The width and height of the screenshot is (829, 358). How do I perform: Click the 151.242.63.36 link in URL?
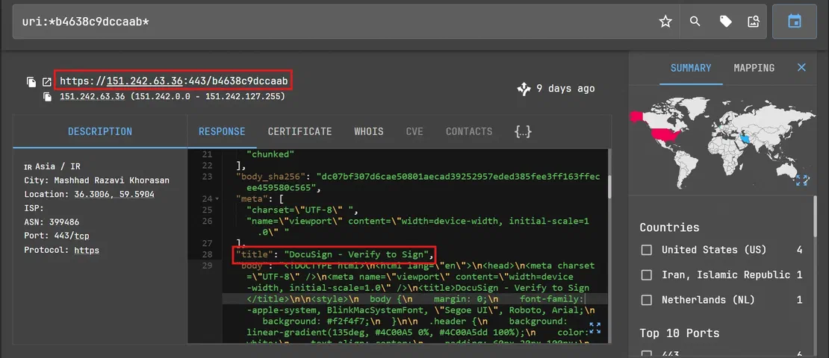[145, 81]
